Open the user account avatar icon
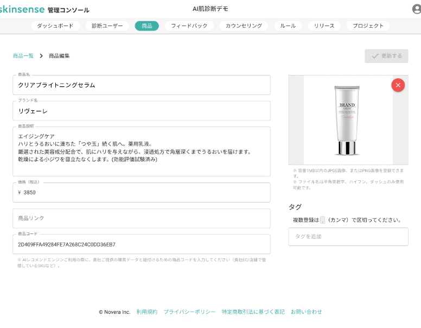Viewport: 421px width, 328px height. (x=417, y=9)
